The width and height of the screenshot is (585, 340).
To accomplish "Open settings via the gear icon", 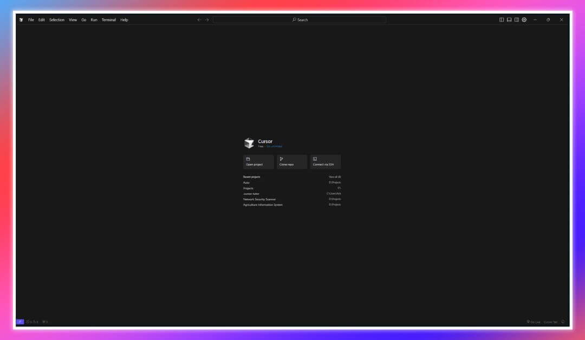I will coord(524,19).
